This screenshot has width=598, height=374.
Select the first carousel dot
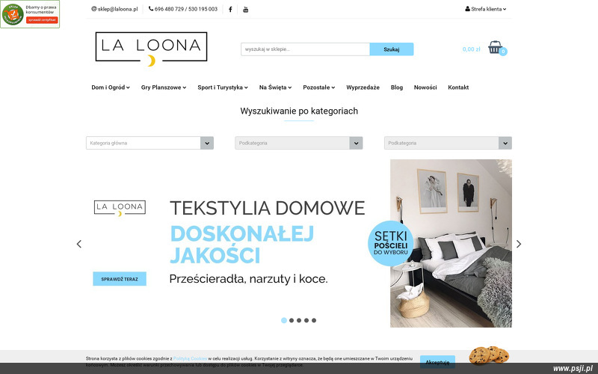tap(284, 320)
